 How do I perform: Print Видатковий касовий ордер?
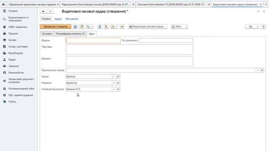point(148,26)
